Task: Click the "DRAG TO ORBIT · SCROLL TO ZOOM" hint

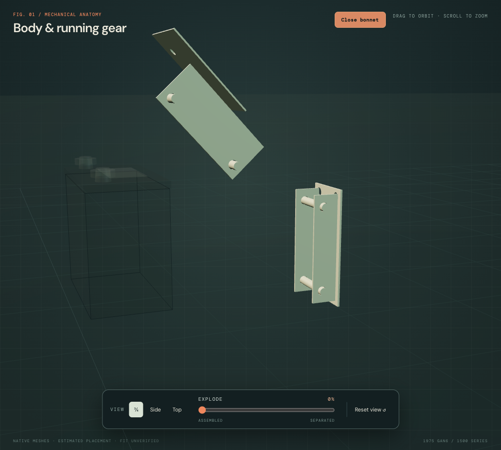Action: (x=440, y=16)
